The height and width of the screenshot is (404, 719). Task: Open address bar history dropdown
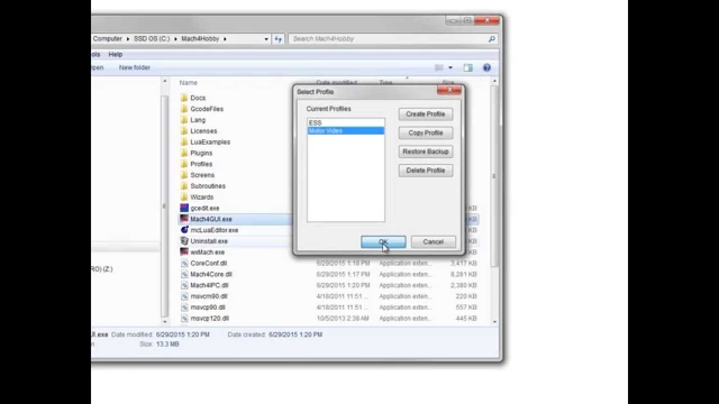click(x=266, y=39)
